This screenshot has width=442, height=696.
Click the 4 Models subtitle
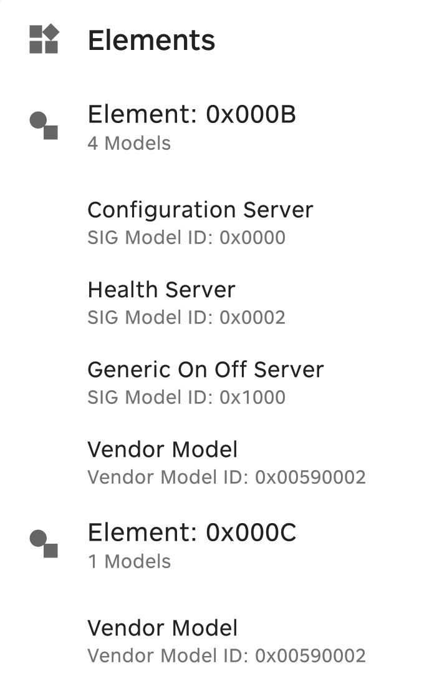(x=129, y=144)
